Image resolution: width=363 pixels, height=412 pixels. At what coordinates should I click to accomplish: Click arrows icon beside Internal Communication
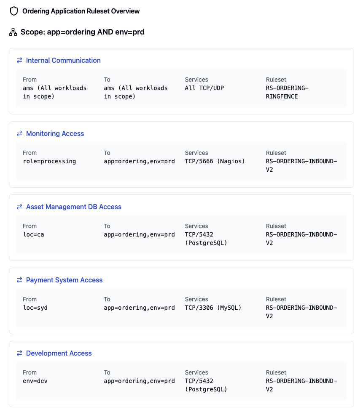[19, 61]
